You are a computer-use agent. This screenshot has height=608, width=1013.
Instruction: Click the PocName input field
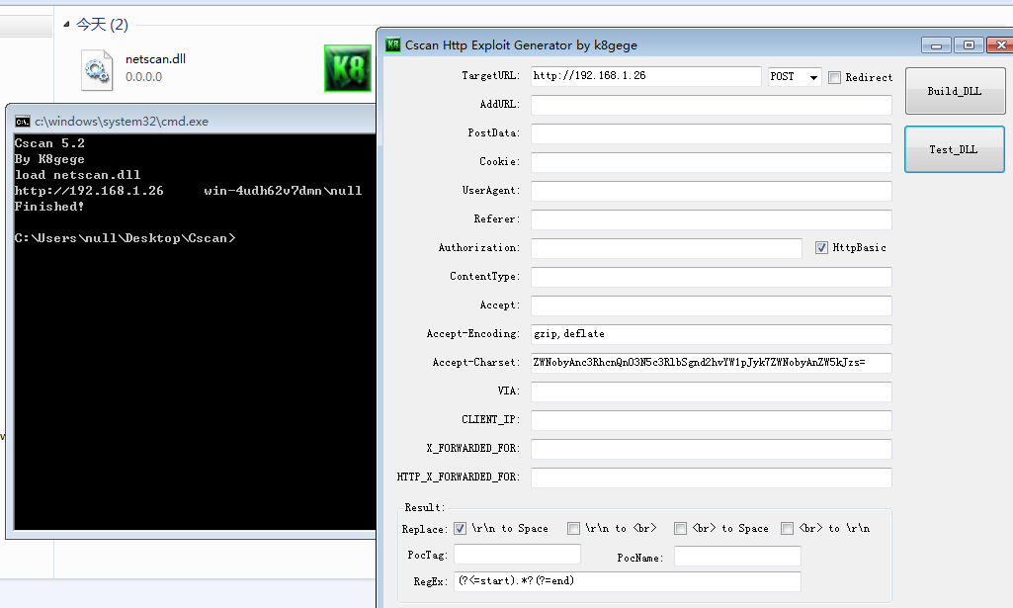(737, 556)
